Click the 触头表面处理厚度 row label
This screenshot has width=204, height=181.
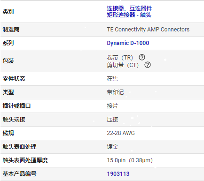click(x=25, y=160)
